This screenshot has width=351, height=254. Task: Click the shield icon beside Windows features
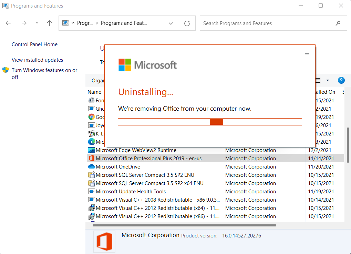point(6,70)
